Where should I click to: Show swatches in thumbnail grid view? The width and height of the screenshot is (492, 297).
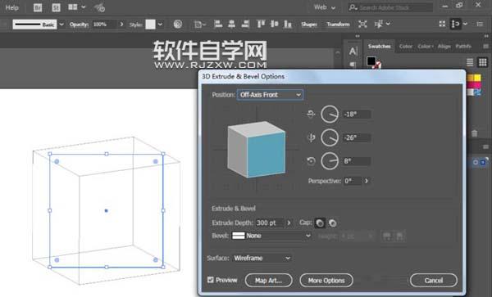tap(483, 62)
